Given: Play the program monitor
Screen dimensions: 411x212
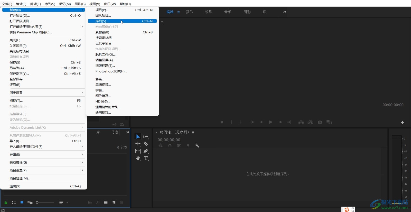Looking at the screenshot, I should [270, 122].
